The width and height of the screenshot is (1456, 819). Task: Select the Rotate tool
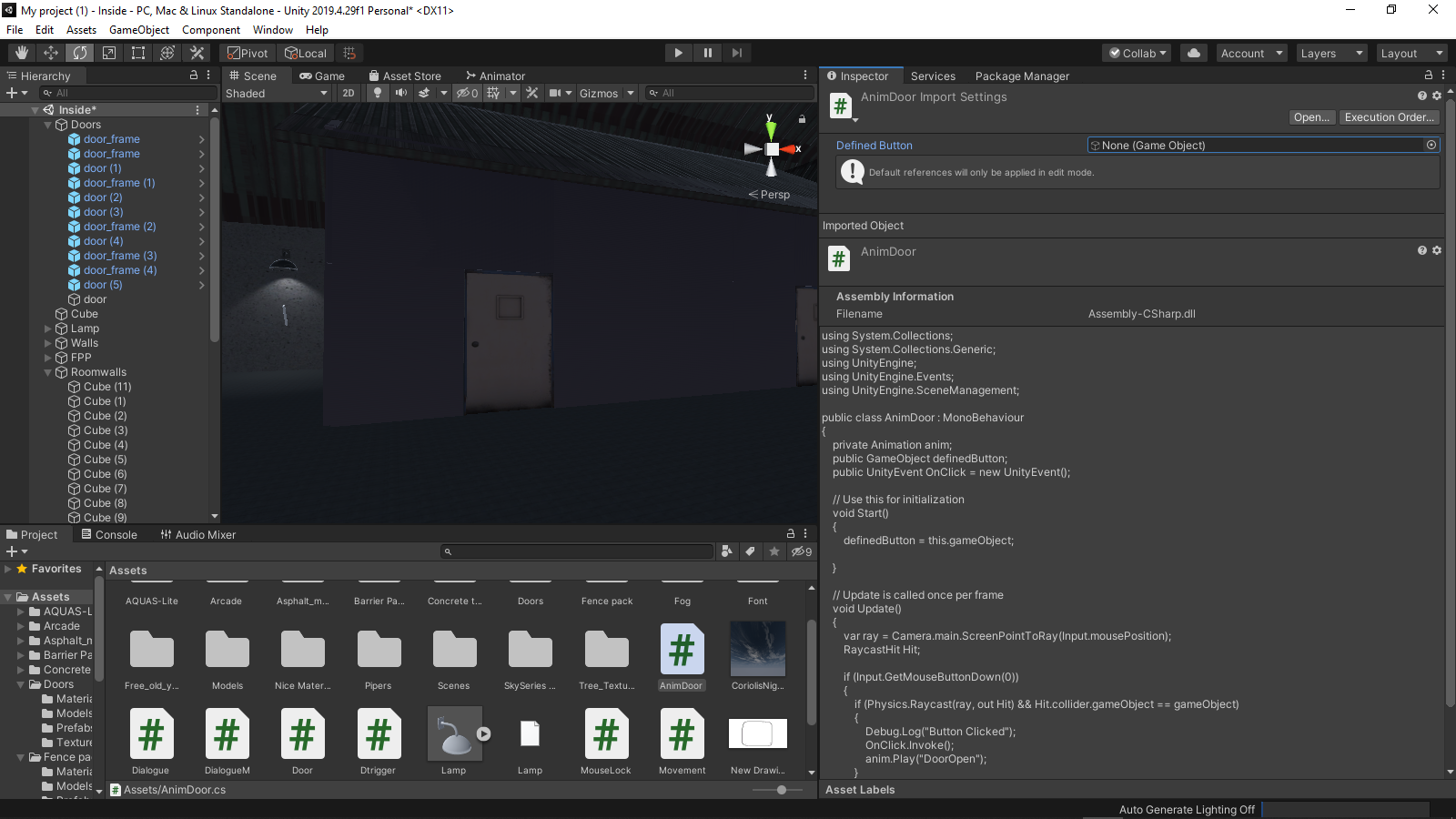pos(80,53)
